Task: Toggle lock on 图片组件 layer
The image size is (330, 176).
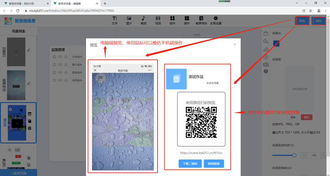Action: (x=66, y=65)
